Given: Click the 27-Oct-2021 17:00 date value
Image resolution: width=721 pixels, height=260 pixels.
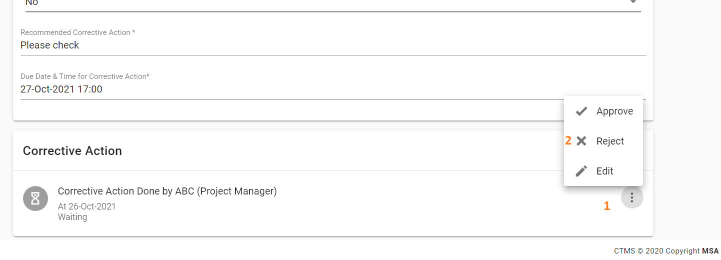Looking at the screenshot, I should [61, 89].
